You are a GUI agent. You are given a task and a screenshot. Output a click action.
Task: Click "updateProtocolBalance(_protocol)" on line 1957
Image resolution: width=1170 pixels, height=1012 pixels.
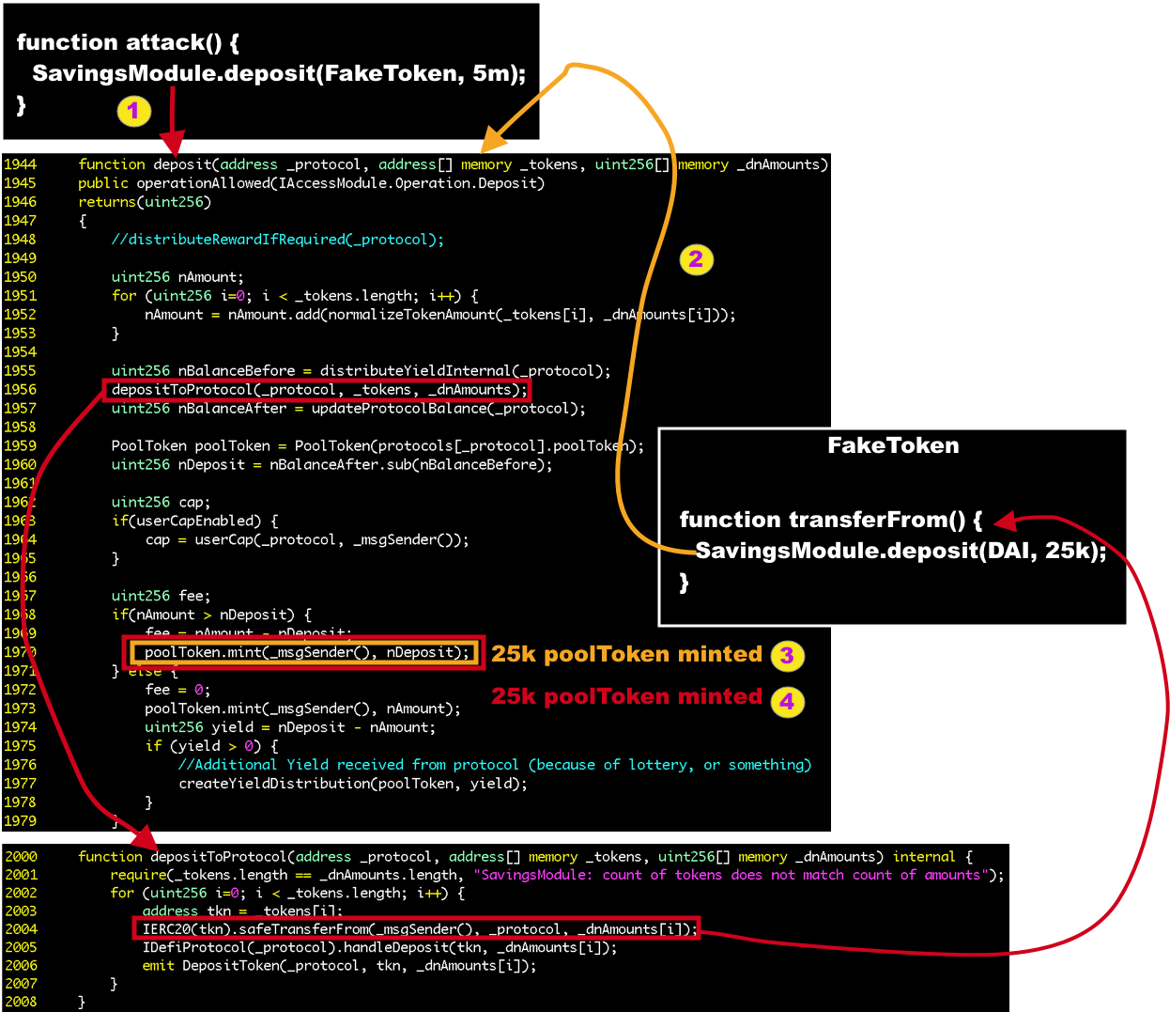point(446,409)
